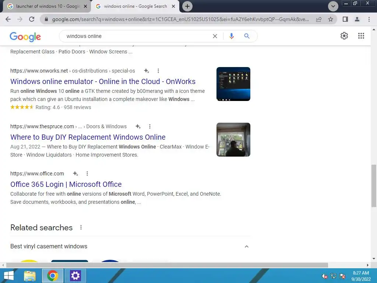
Task: Click the scroll-right arrow at the bottom
Action: click(367, 265)
